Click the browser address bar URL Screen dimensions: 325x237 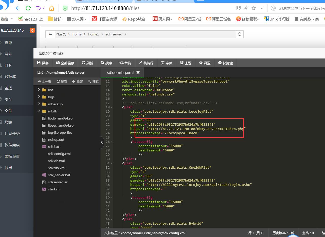(x=105, y=8)
